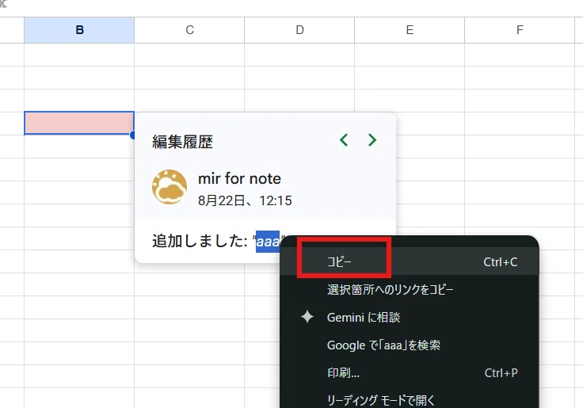Click the mir for note avatar
Screen dimensions: 583x408
pyautogui.click(x=170, y=187)
